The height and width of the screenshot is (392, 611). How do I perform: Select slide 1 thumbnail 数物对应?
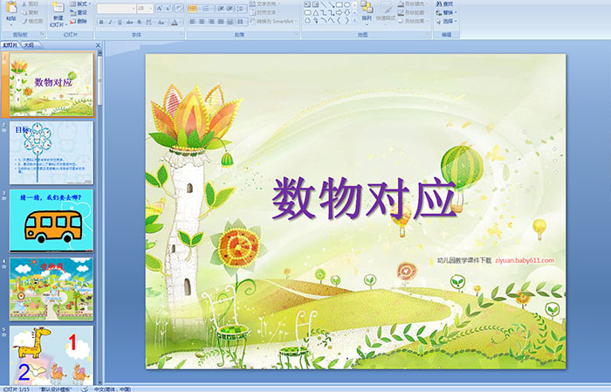(x=51, y=85)
